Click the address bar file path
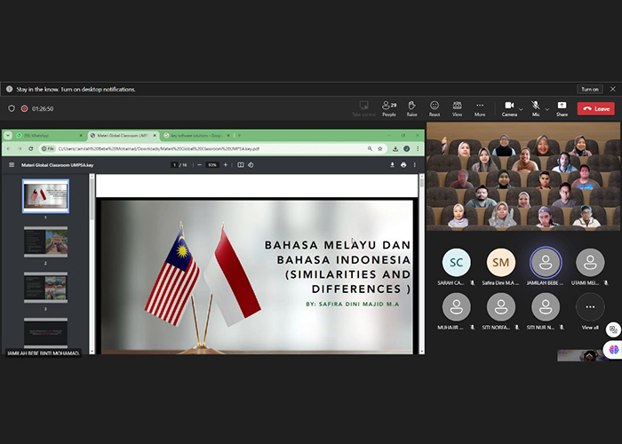This screenshot has height=444, width=622. 159,148
